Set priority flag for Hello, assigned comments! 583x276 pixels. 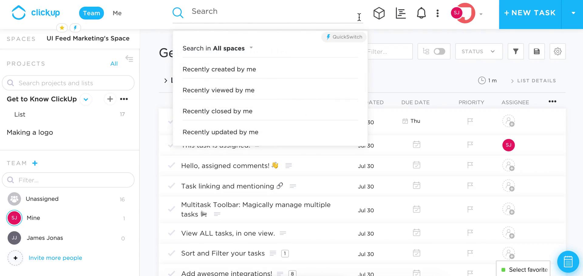point(470,165)
